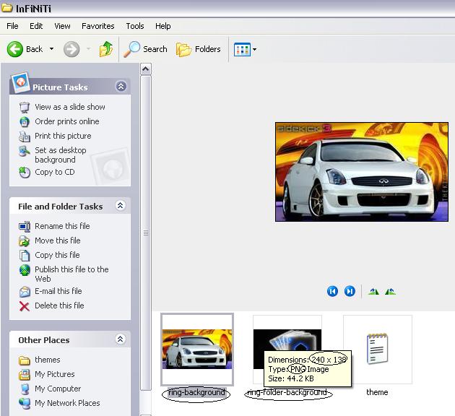Click the themes folder icon

pos(25,360)
